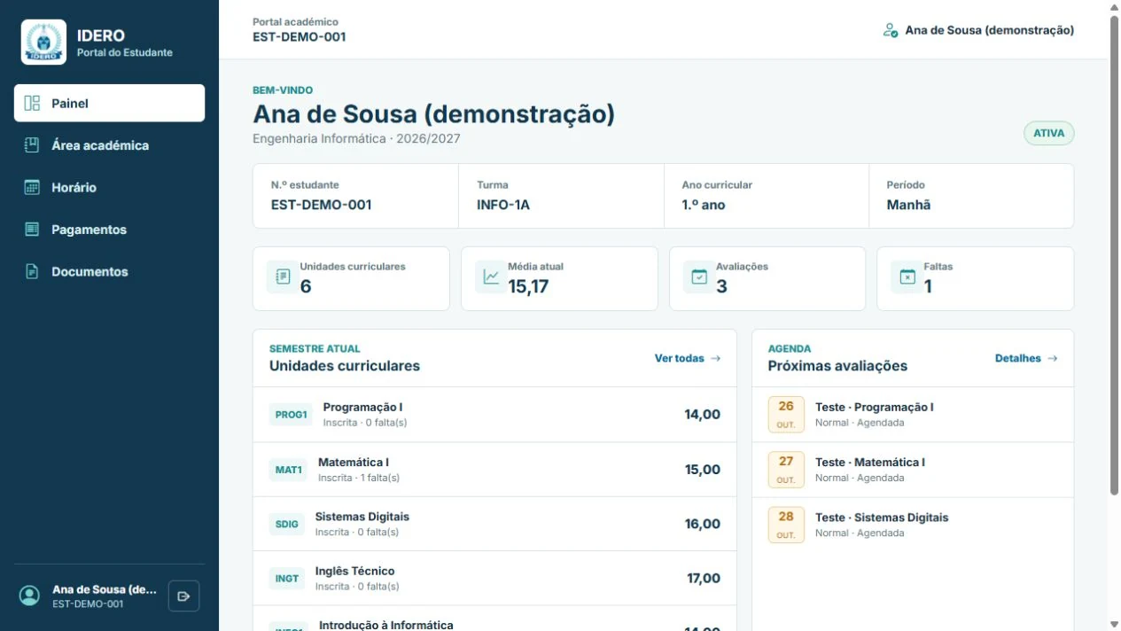The width and height of the screenshot is (1121, 631).
Task: Click the Turma value INFO-1A
Action: pos(503,205)
